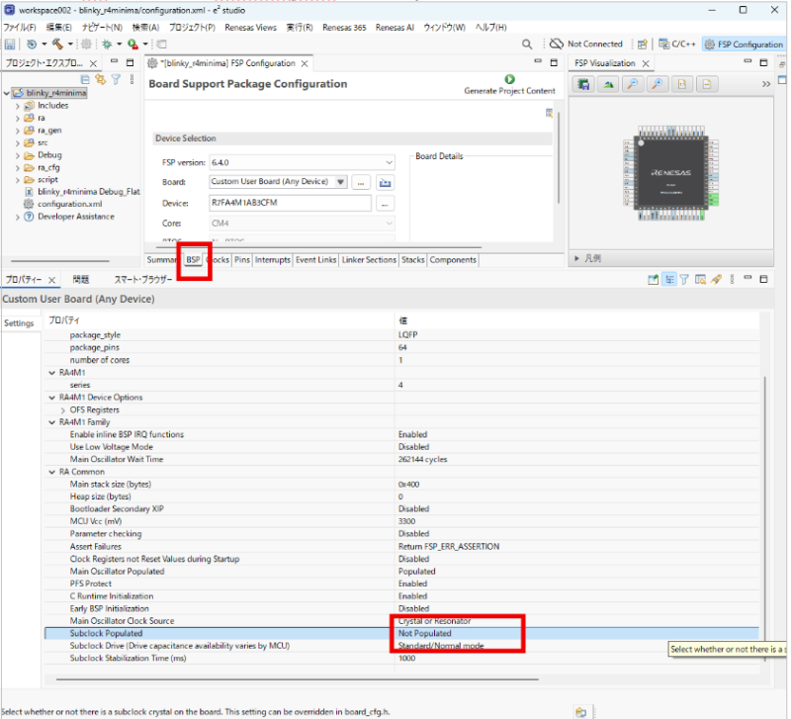Collapse the blinky_r4minima project node

click(x=7, y=93)
